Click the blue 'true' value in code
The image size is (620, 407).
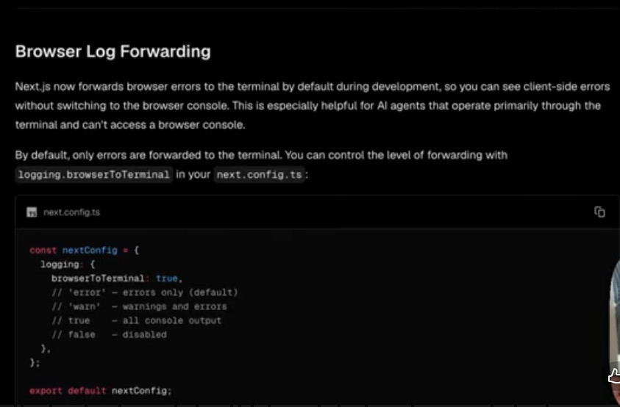pyautogui.click(x=167, y=278)
